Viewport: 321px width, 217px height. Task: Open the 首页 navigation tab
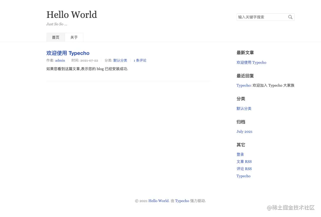(56, 37)
